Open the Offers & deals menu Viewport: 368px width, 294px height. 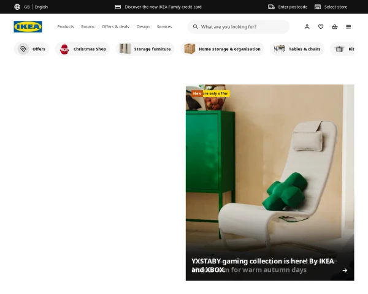click(x=115, y=27)
